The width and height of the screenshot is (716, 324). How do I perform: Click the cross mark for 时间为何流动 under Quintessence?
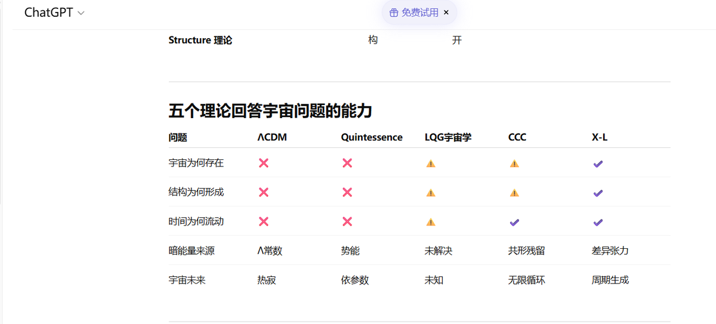(347, 221)
